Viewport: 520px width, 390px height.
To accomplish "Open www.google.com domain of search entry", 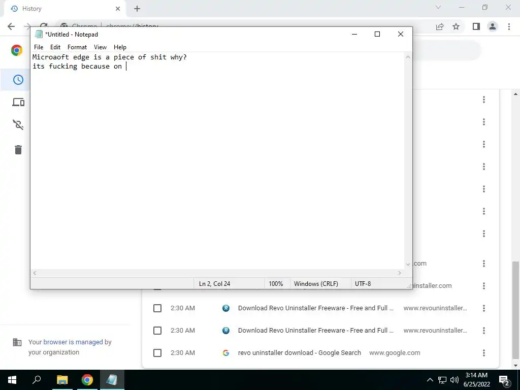I will [x=395, y=353].
